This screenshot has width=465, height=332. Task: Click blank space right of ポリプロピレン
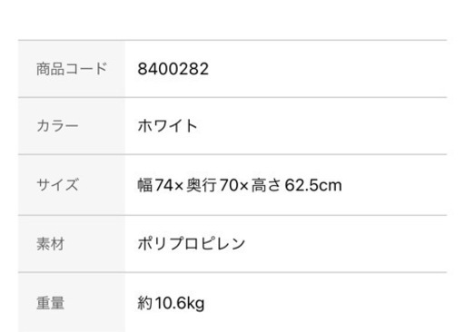(346, 244)
